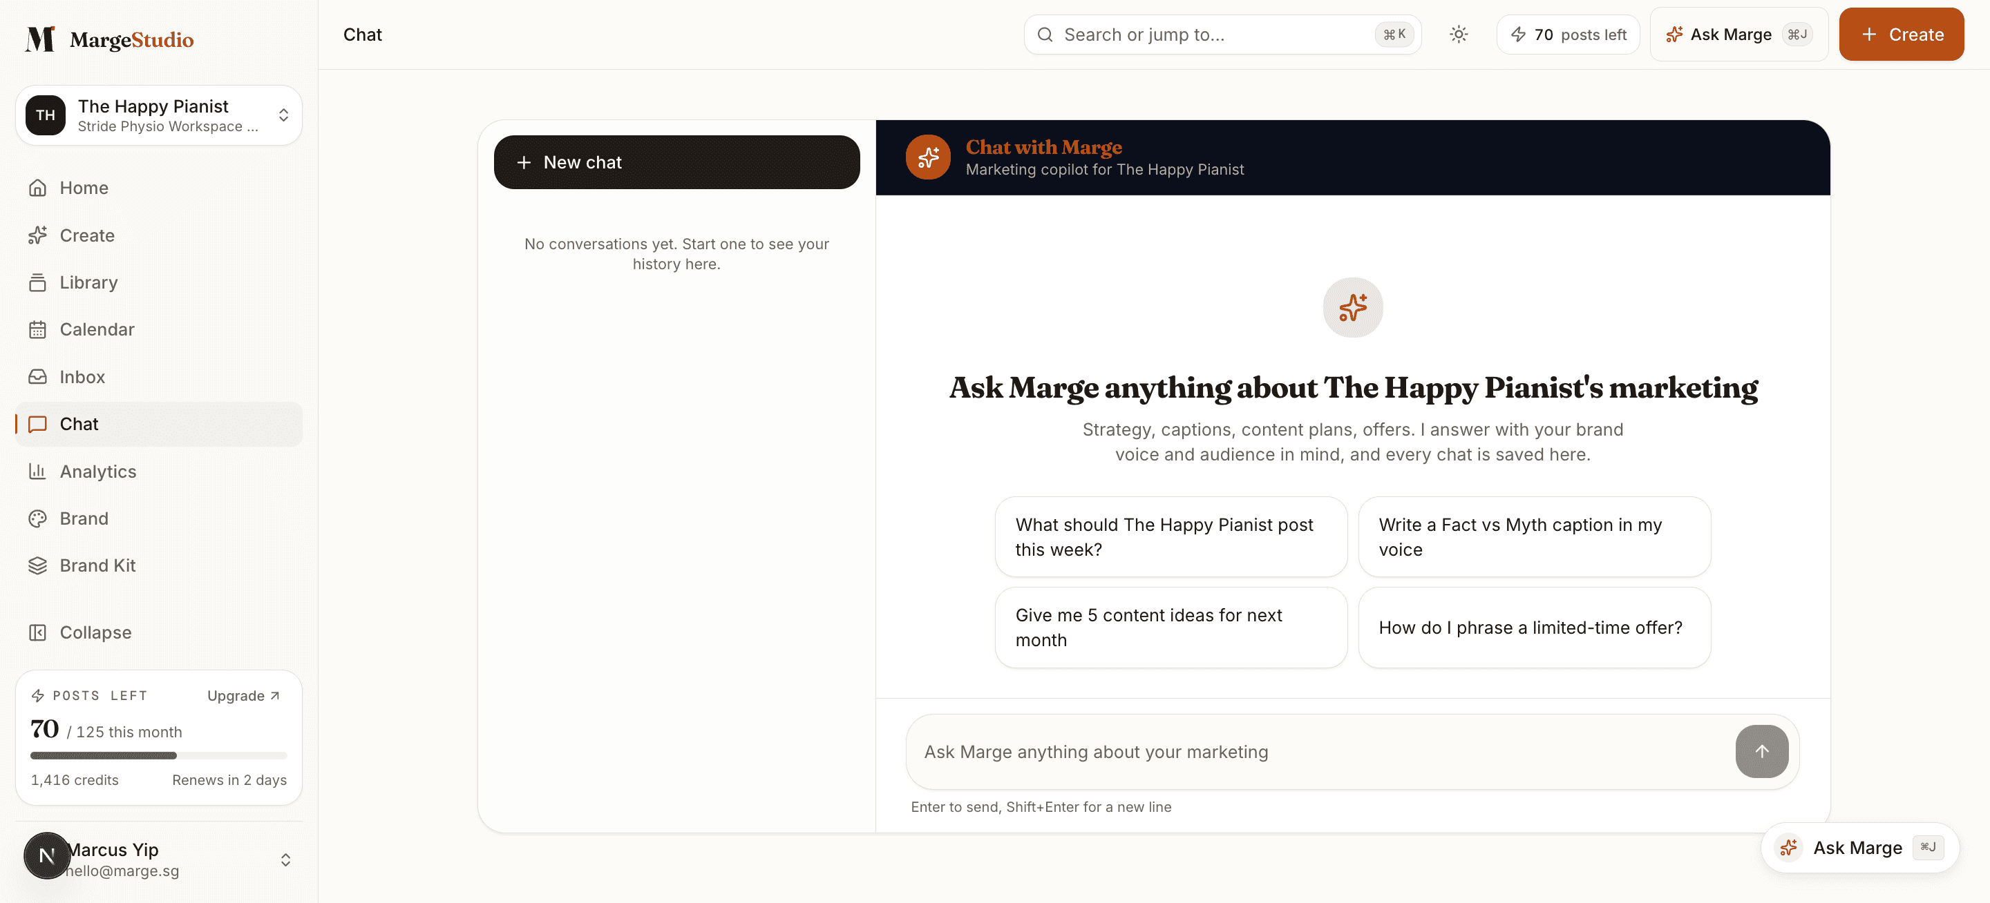
Task: Open the Library section
Action: click(x=158, y=282)
